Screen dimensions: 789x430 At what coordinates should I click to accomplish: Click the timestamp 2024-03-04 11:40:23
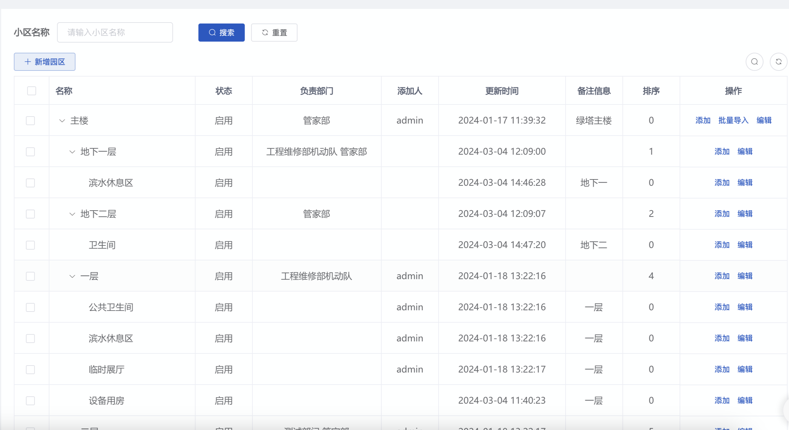[502, 400]
